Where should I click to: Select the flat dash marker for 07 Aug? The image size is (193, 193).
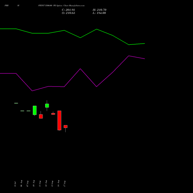29,111
